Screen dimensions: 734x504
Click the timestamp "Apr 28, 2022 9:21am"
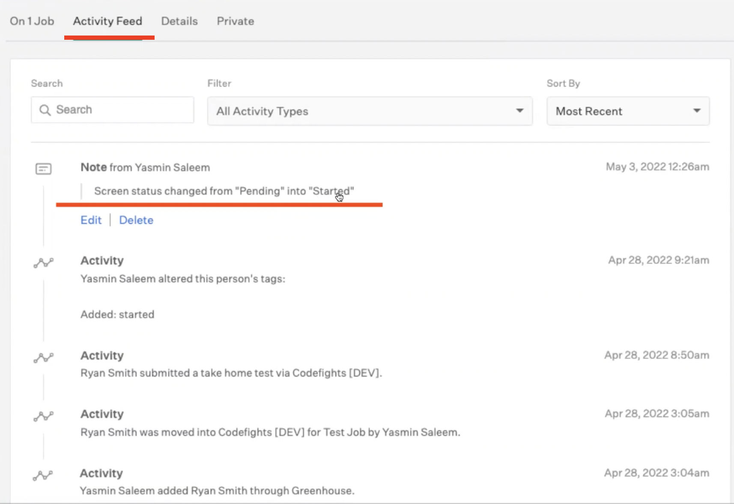(x=659, y=260)
